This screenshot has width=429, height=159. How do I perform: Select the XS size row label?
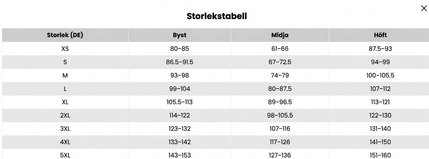pos(65,49)
